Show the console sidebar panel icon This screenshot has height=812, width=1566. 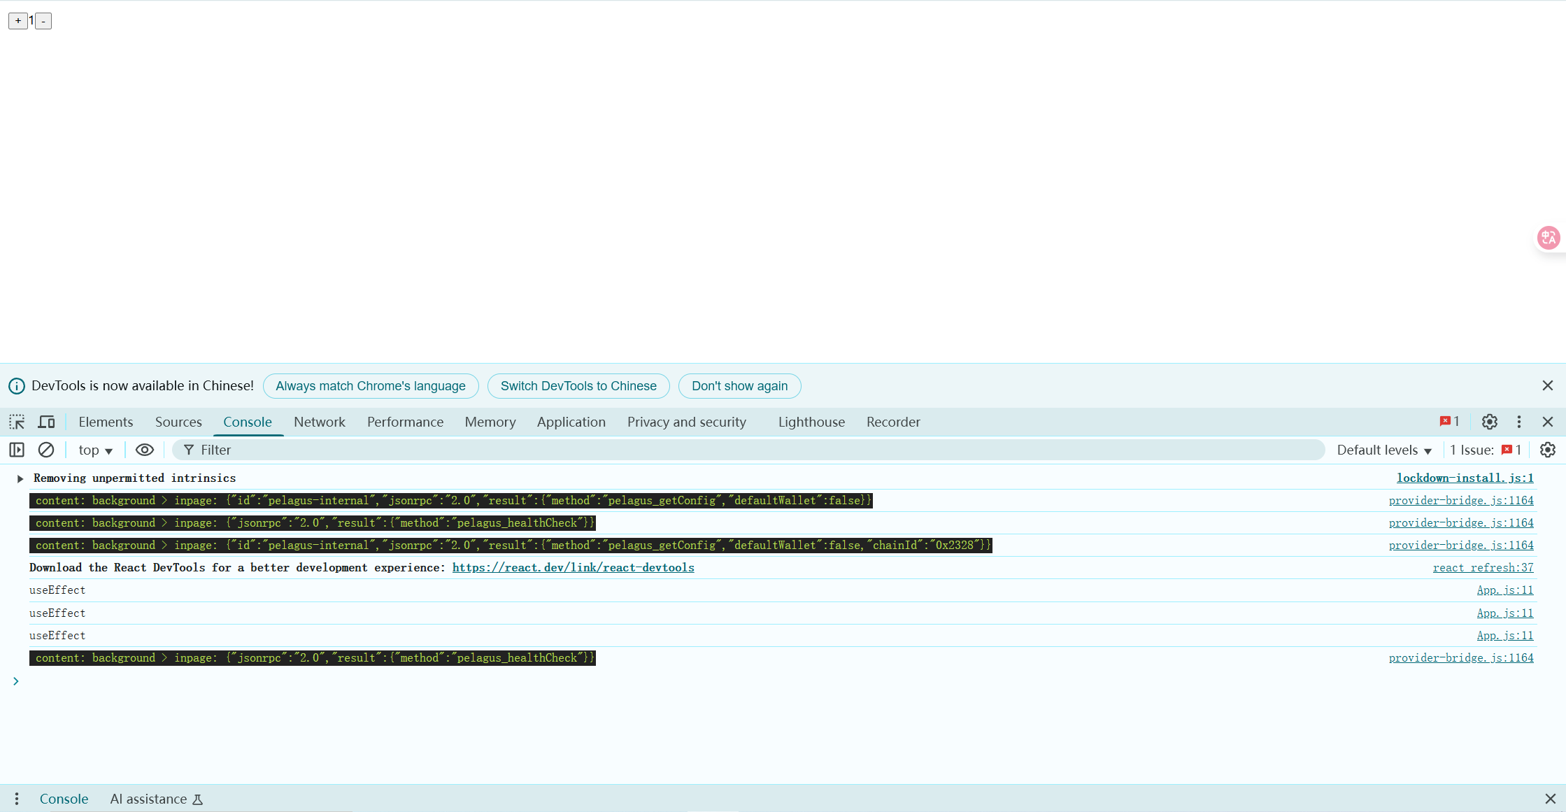point(17,450)
